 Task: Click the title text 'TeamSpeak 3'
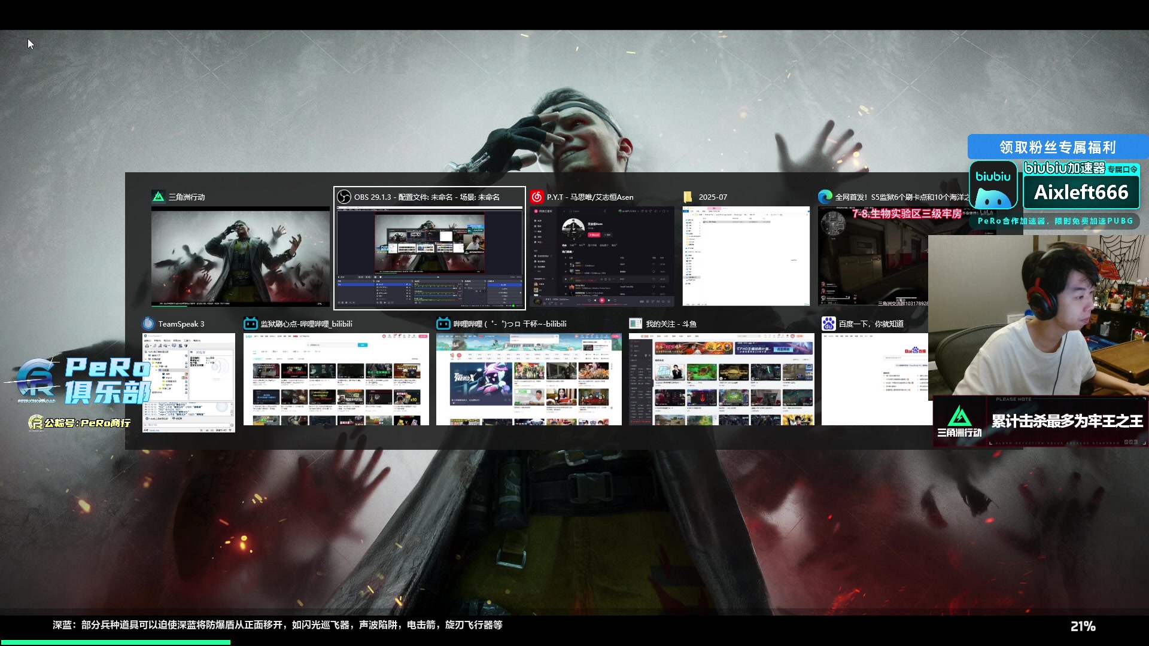(181, 324)
